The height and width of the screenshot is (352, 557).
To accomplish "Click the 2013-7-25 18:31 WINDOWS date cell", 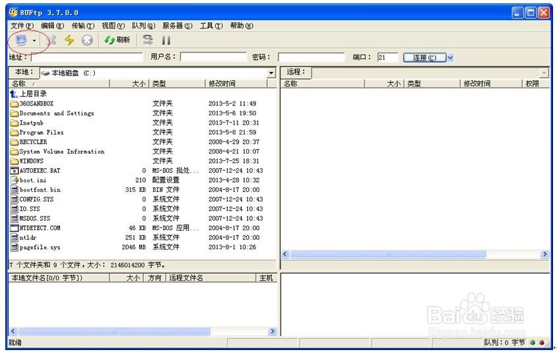I will 234,161.
